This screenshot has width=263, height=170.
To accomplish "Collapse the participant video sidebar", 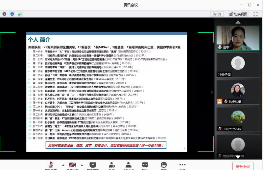I will pyautogui.click(x=212, y=92).
